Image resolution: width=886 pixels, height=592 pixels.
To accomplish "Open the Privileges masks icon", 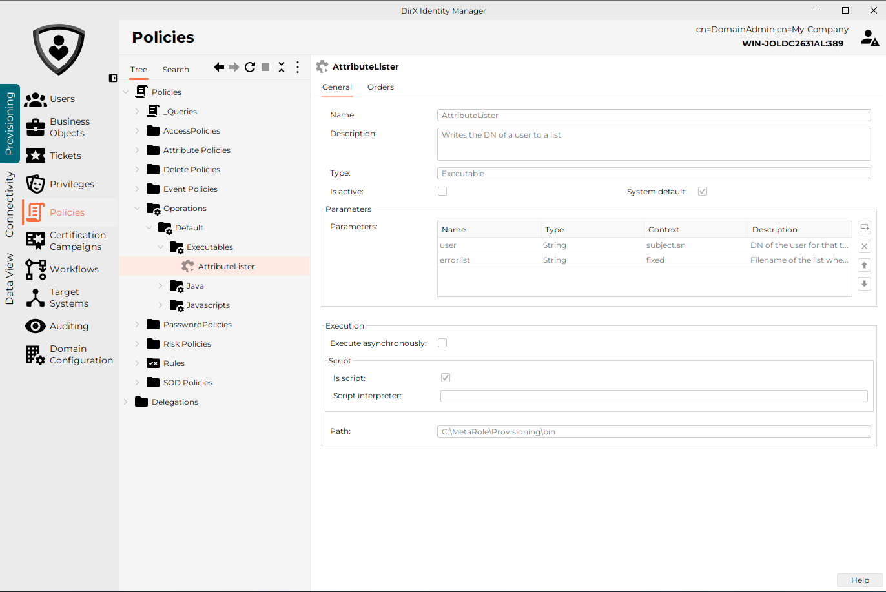I will (x=36, y=184).
